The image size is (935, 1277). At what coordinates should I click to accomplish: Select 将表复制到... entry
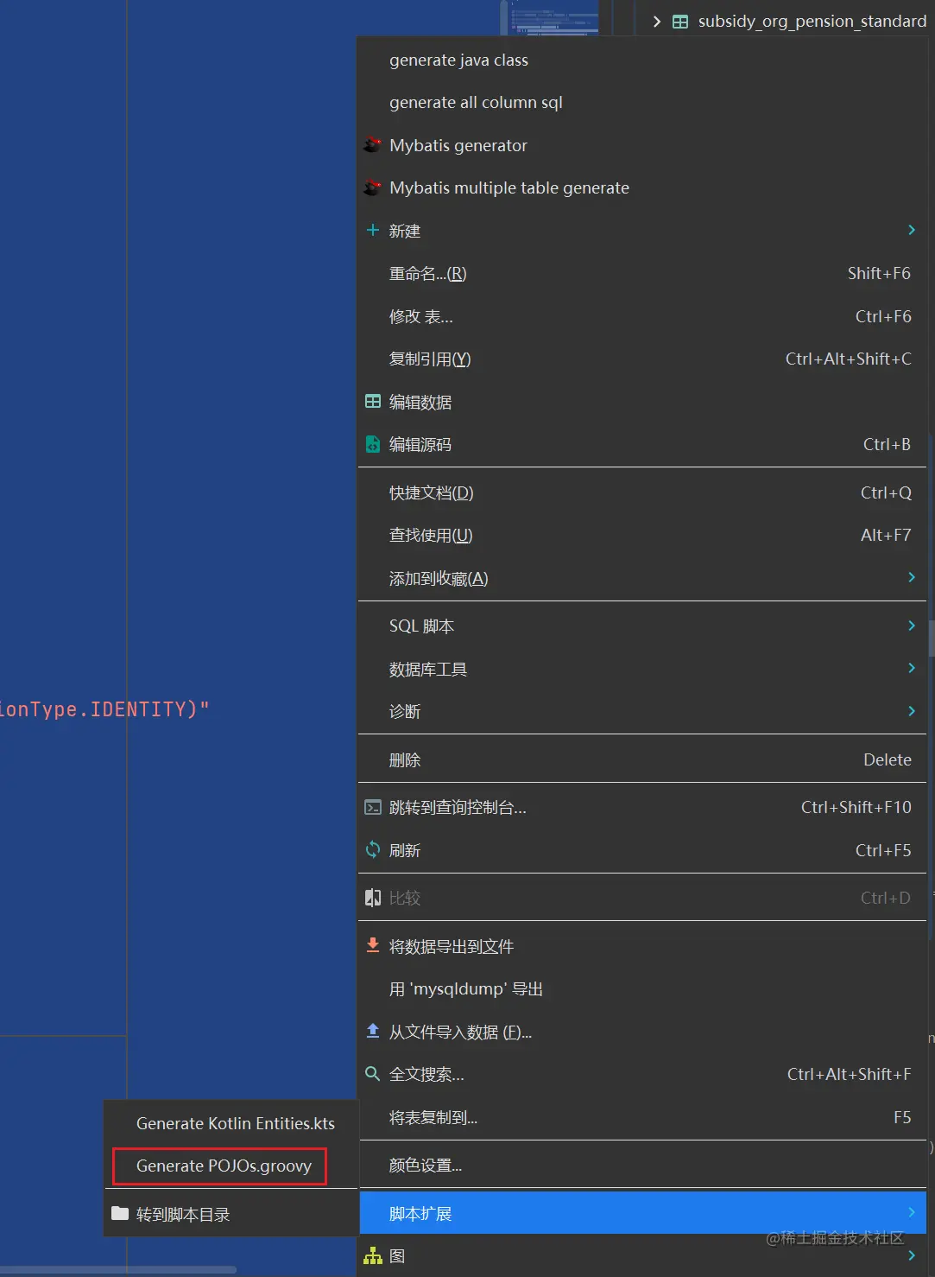coord(642,1117)
